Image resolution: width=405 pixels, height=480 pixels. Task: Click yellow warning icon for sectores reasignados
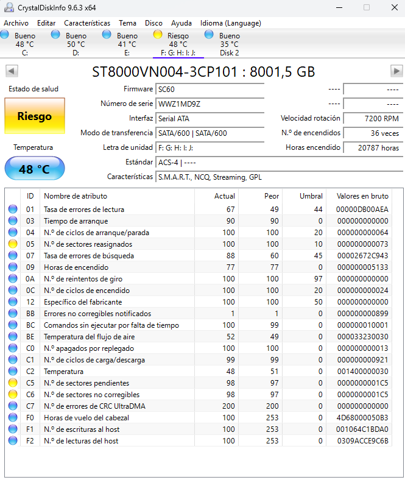[x=13, y=244]
